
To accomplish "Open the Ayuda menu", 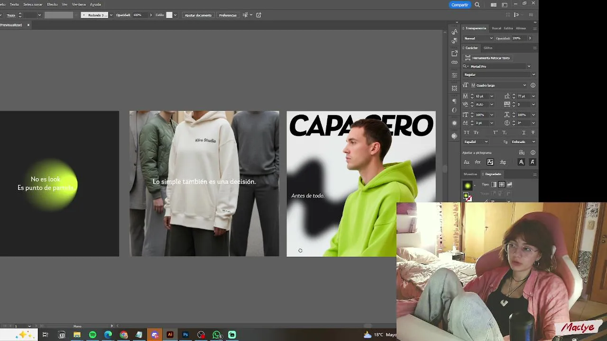I will click(95, 4).
